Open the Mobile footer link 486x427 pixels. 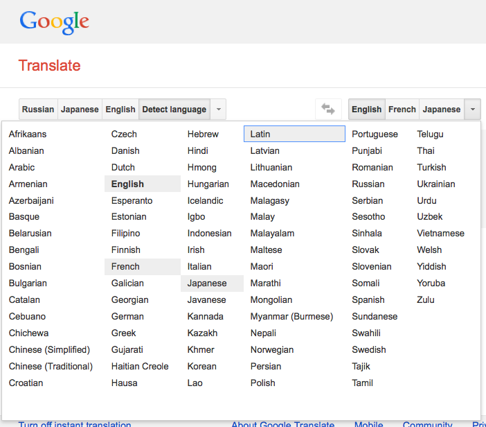pyautogui.click(x=368, y=424)
